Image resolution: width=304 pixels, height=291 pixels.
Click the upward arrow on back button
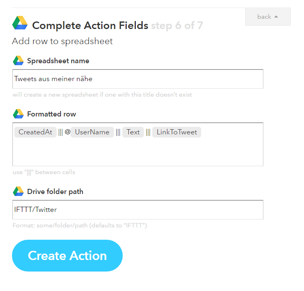[x=276, y=17]
